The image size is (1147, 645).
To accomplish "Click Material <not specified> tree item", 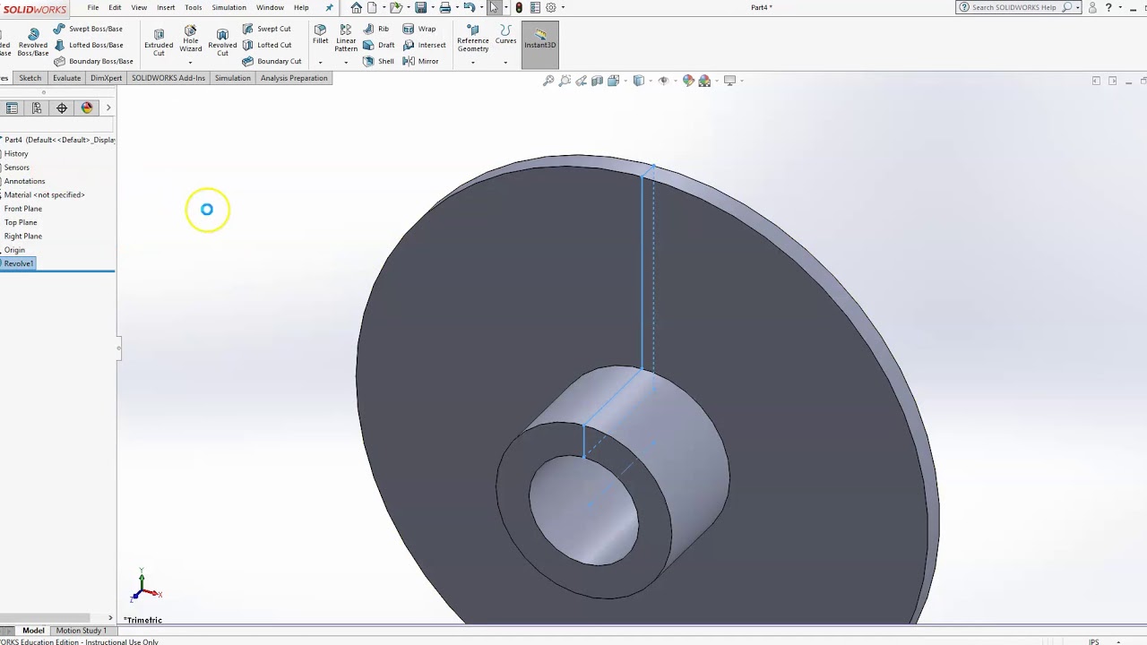I will point(44,194).
